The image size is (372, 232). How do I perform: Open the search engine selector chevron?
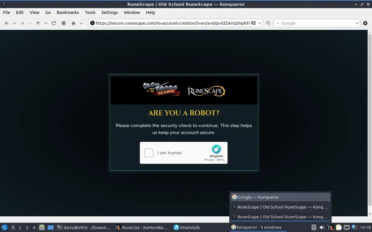[278, 23]
